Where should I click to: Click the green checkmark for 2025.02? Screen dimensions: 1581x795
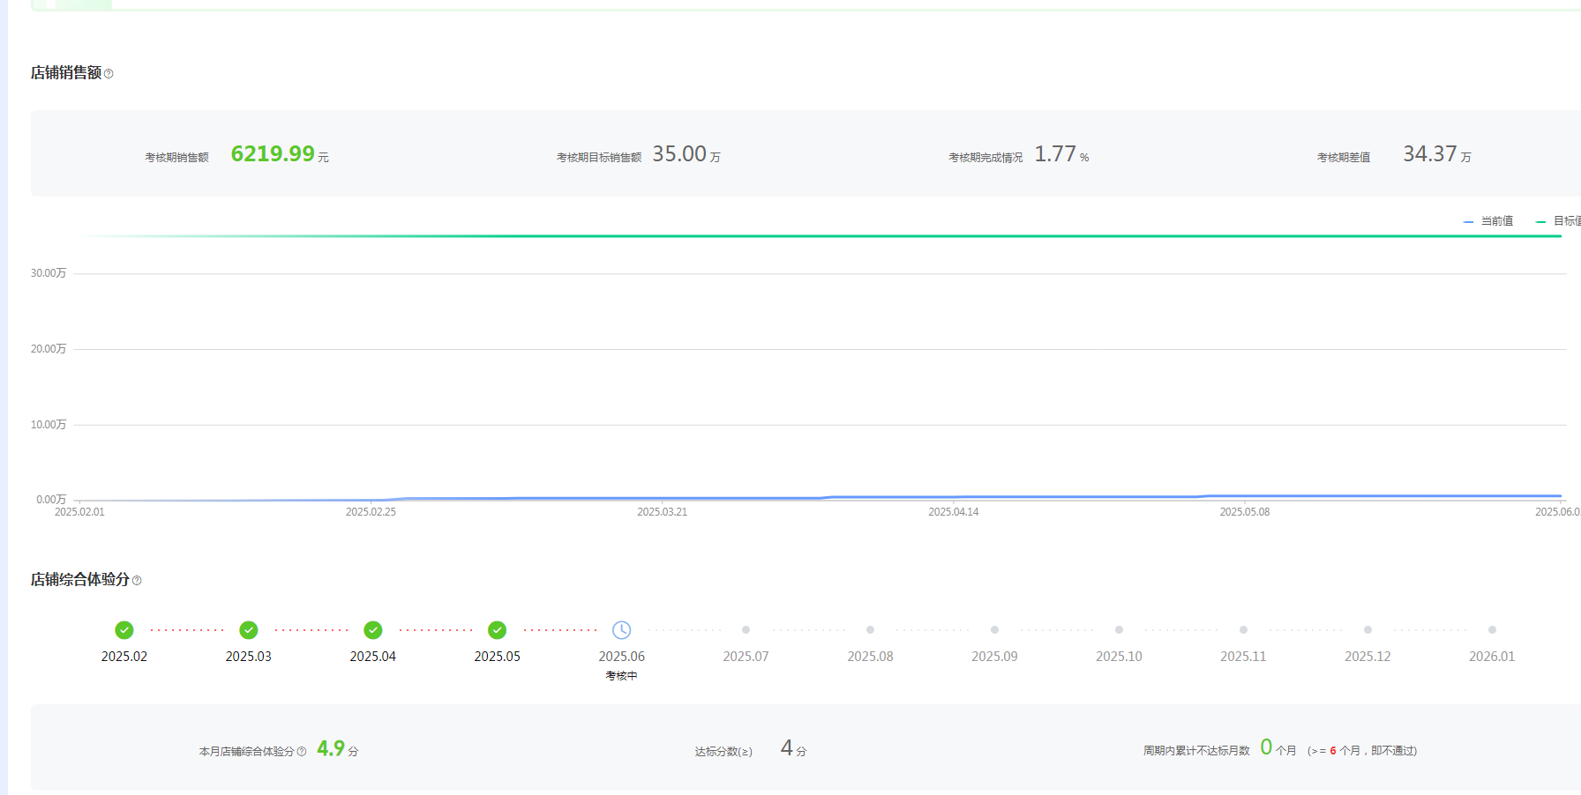click(124, 630)
